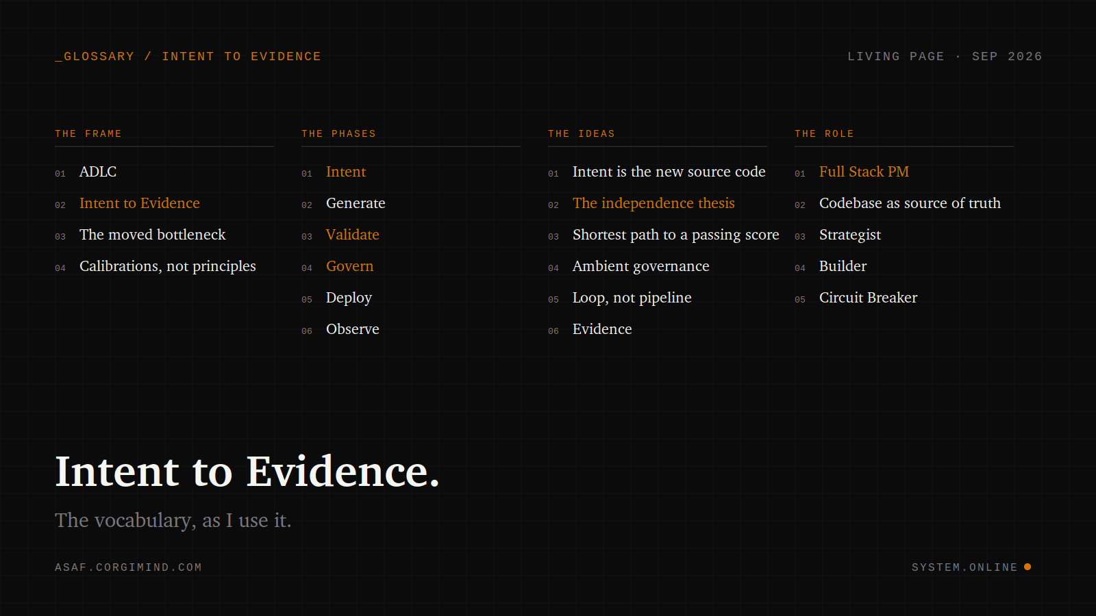Image resolution: width=1096 pixels, height=616 pixels.
Task: Click THE PHASES column heading
Action: tap(338, 134)
